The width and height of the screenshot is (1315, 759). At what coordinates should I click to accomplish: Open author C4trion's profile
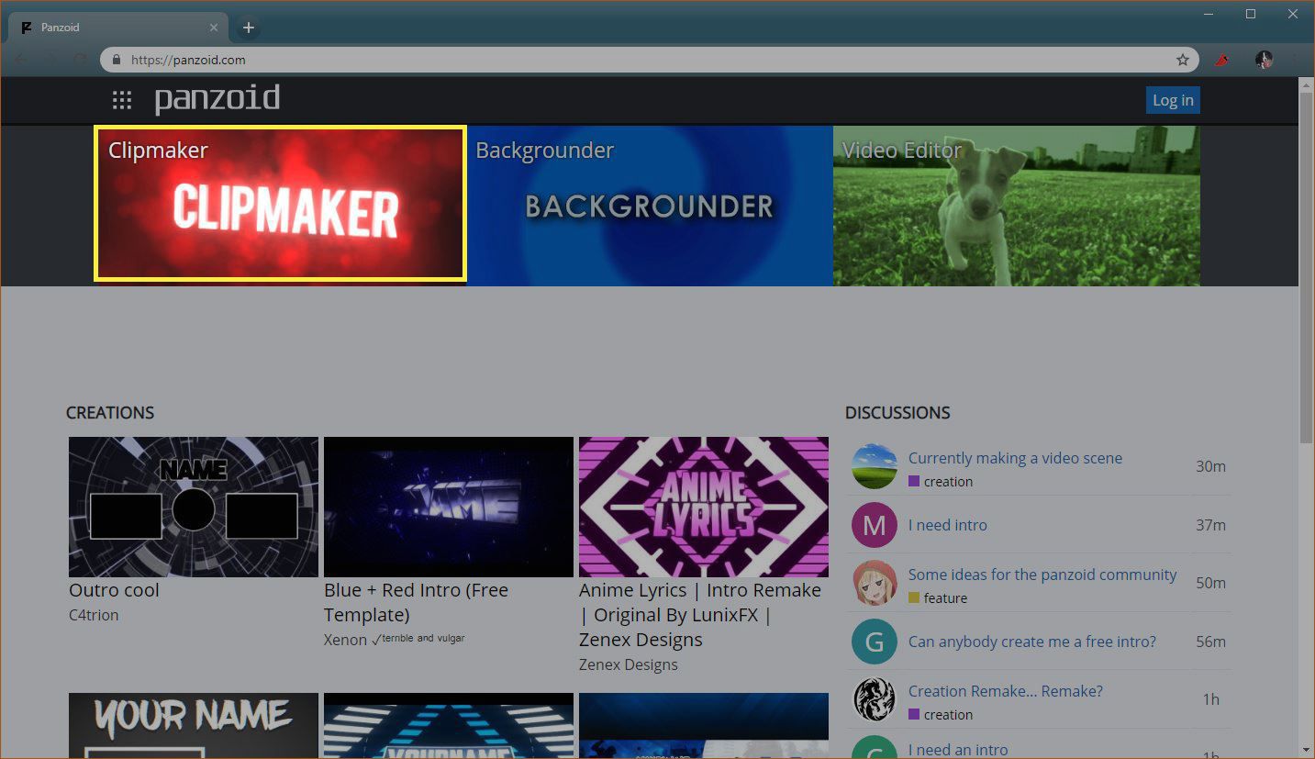94,615
